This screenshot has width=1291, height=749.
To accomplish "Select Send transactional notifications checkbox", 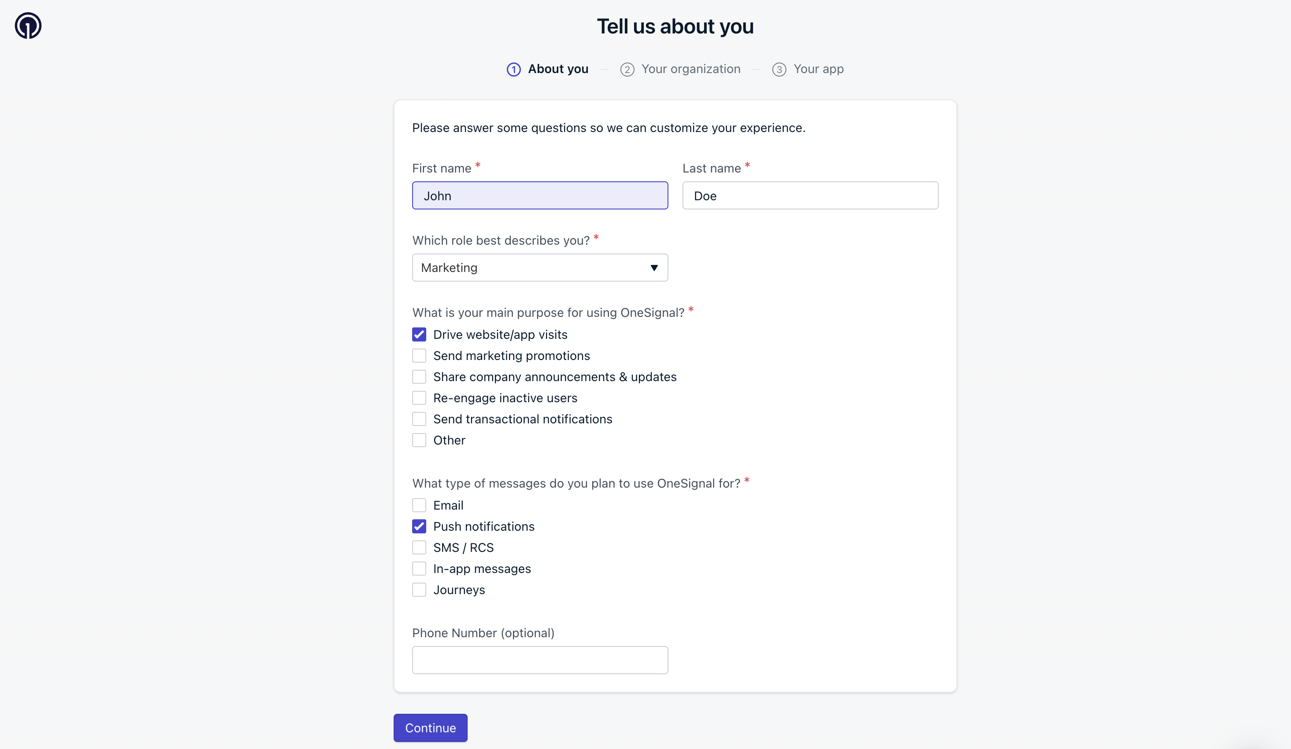I will 419,419.
